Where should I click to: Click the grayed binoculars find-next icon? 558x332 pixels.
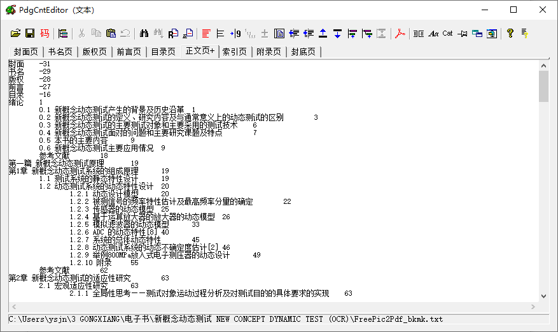tap(158, 34)
